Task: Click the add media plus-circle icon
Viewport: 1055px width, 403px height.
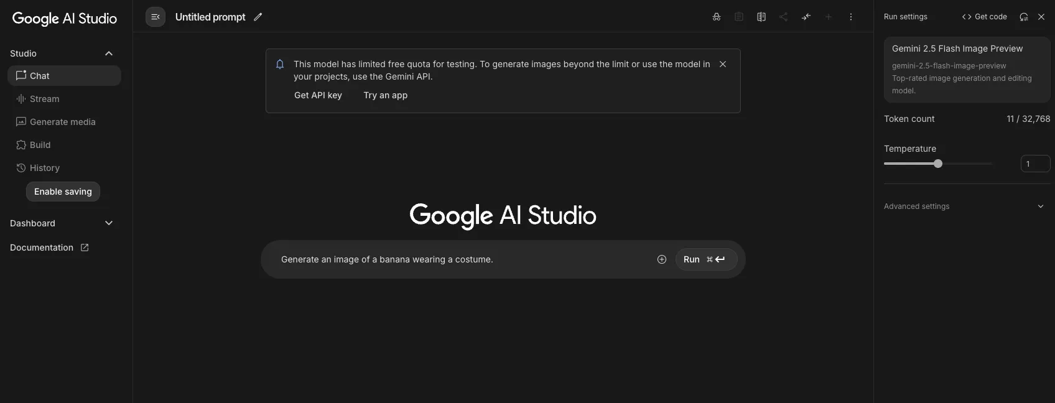Action: click(x=662, y=259)
